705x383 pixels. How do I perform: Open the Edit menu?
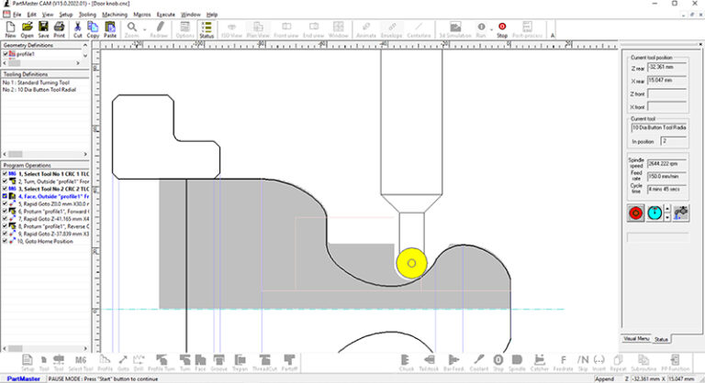click(x=31, y=15)
